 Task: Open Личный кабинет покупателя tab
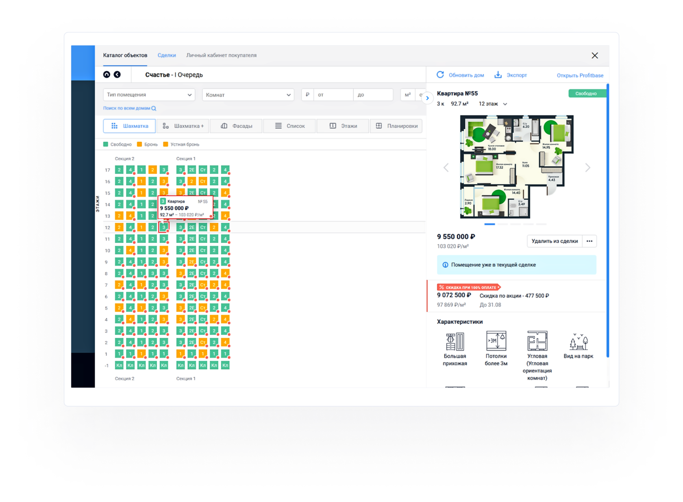tap(222, 55)
